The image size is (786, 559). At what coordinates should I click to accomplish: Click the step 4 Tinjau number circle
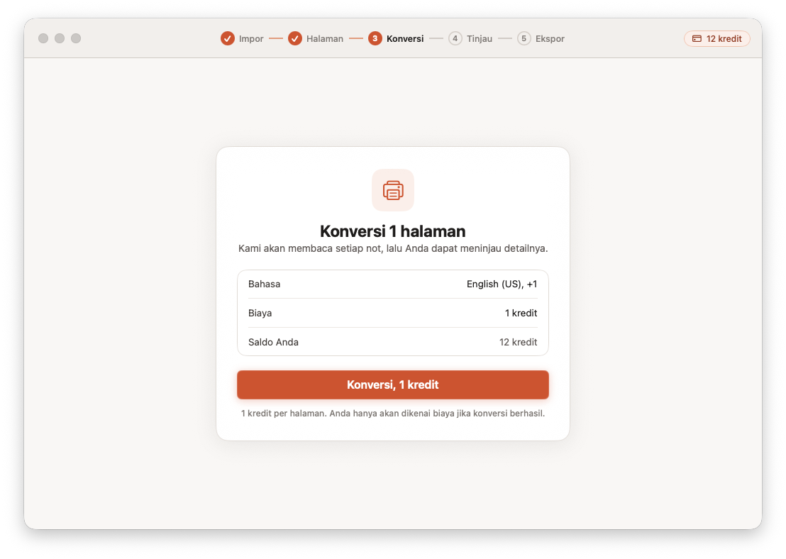point(455,38)
